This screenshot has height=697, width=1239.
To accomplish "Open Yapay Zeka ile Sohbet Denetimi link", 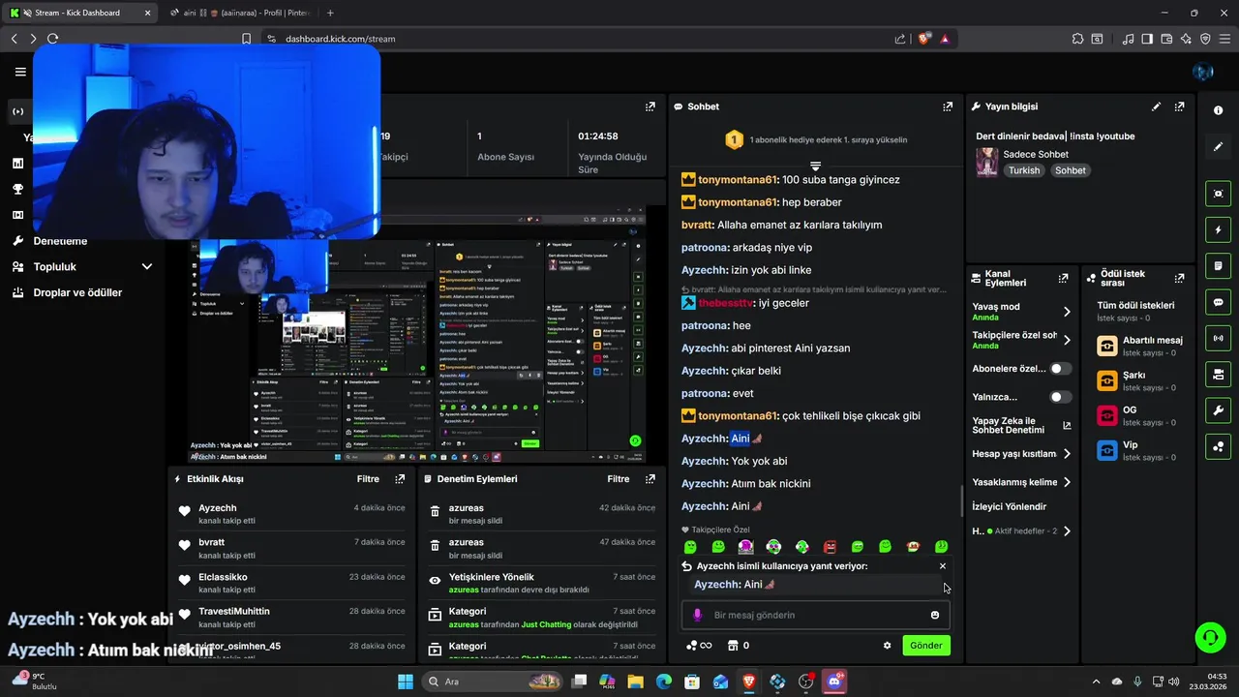I will 1021,425.
